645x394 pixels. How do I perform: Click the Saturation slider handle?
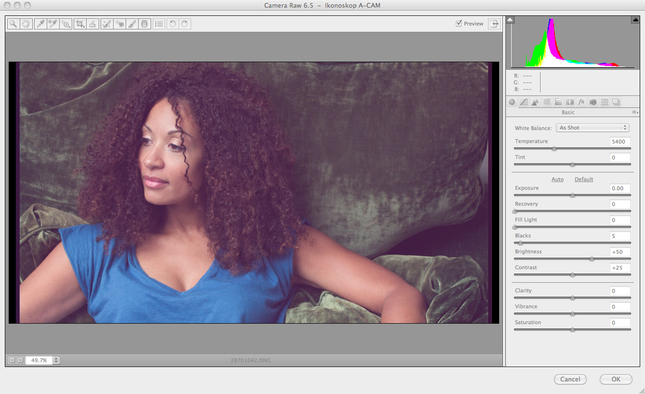572,329
